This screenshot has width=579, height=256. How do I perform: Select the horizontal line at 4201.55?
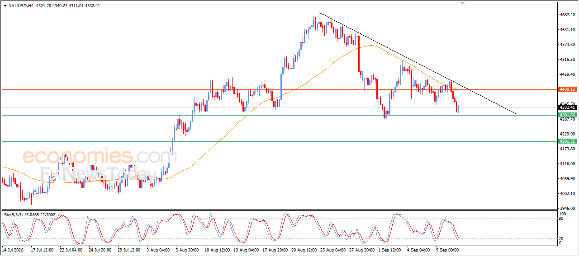point(278,141)
